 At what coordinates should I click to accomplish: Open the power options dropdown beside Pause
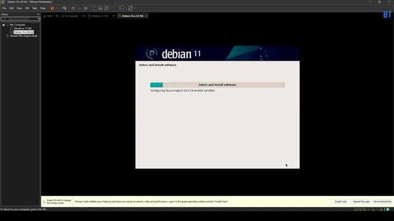pyautogui.click(x=57, y=8)
